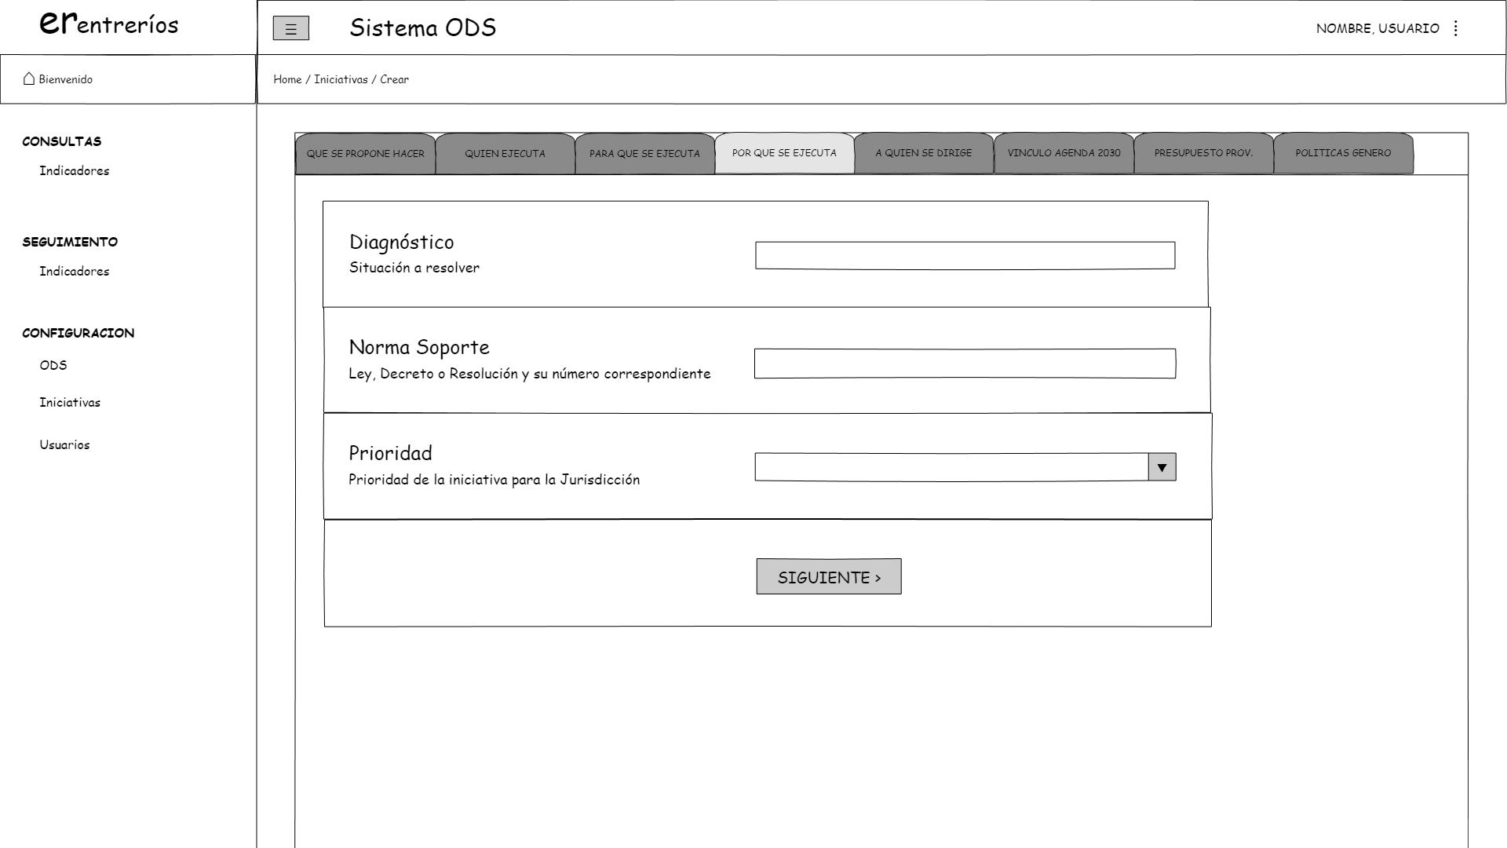Image resolution: width=1507 pixels, height=848 pixels.
Task: Open the Prioridad combo box field
Action: (x=951, y=467)
